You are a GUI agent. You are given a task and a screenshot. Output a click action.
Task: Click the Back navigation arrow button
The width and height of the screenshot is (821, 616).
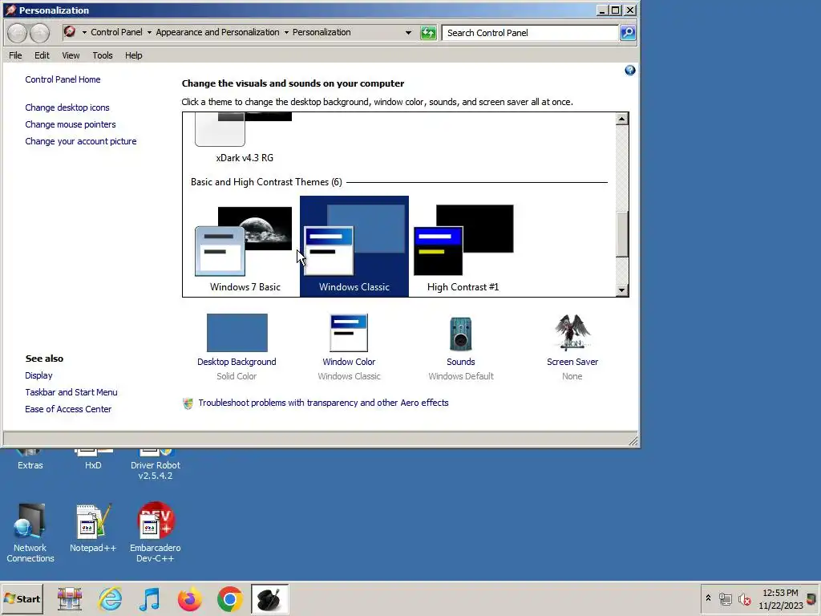tap(17, 32)
